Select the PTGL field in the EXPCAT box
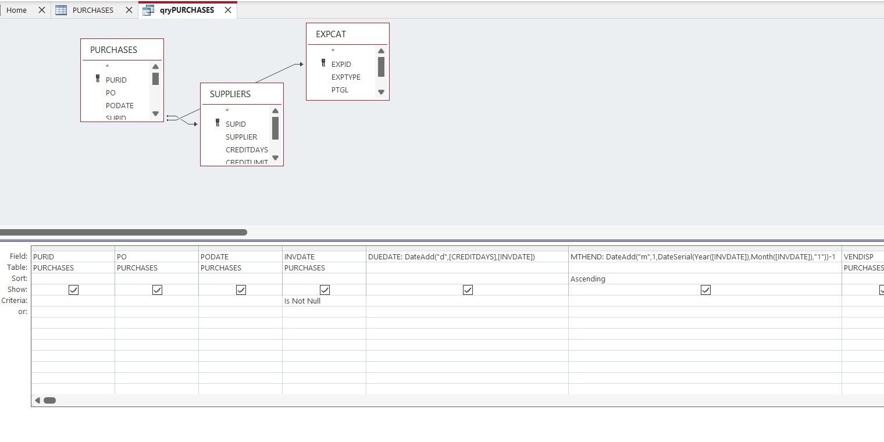 click(340, 90)
